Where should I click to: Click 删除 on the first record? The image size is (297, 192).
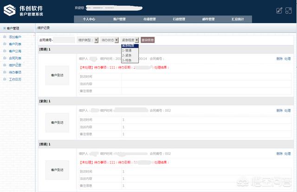pos(279,59)
